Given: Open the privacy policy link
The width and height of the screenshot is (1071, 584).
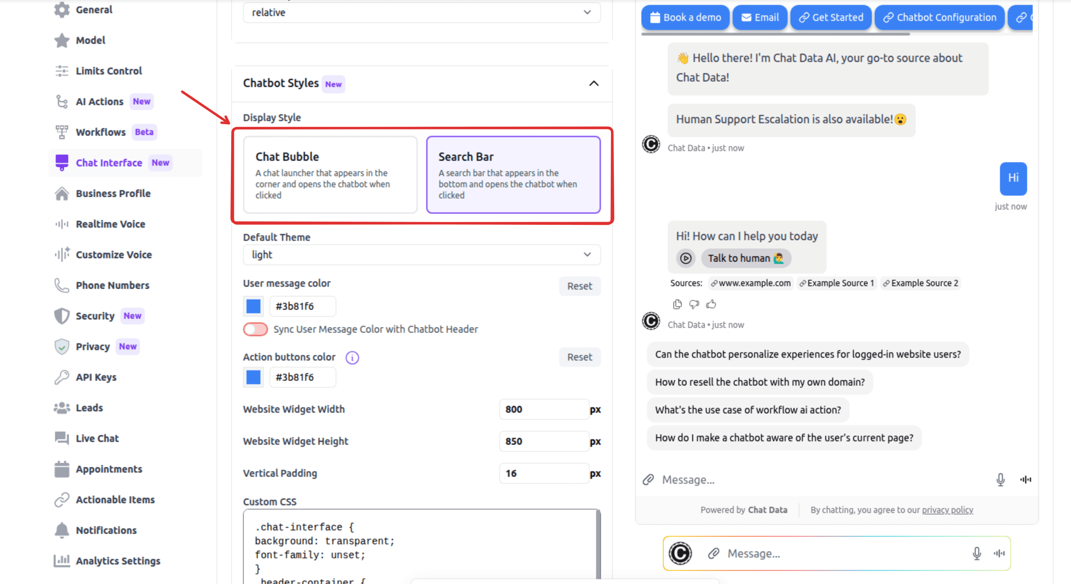Looking at the screenshot, I should click(x=947, y=510).
